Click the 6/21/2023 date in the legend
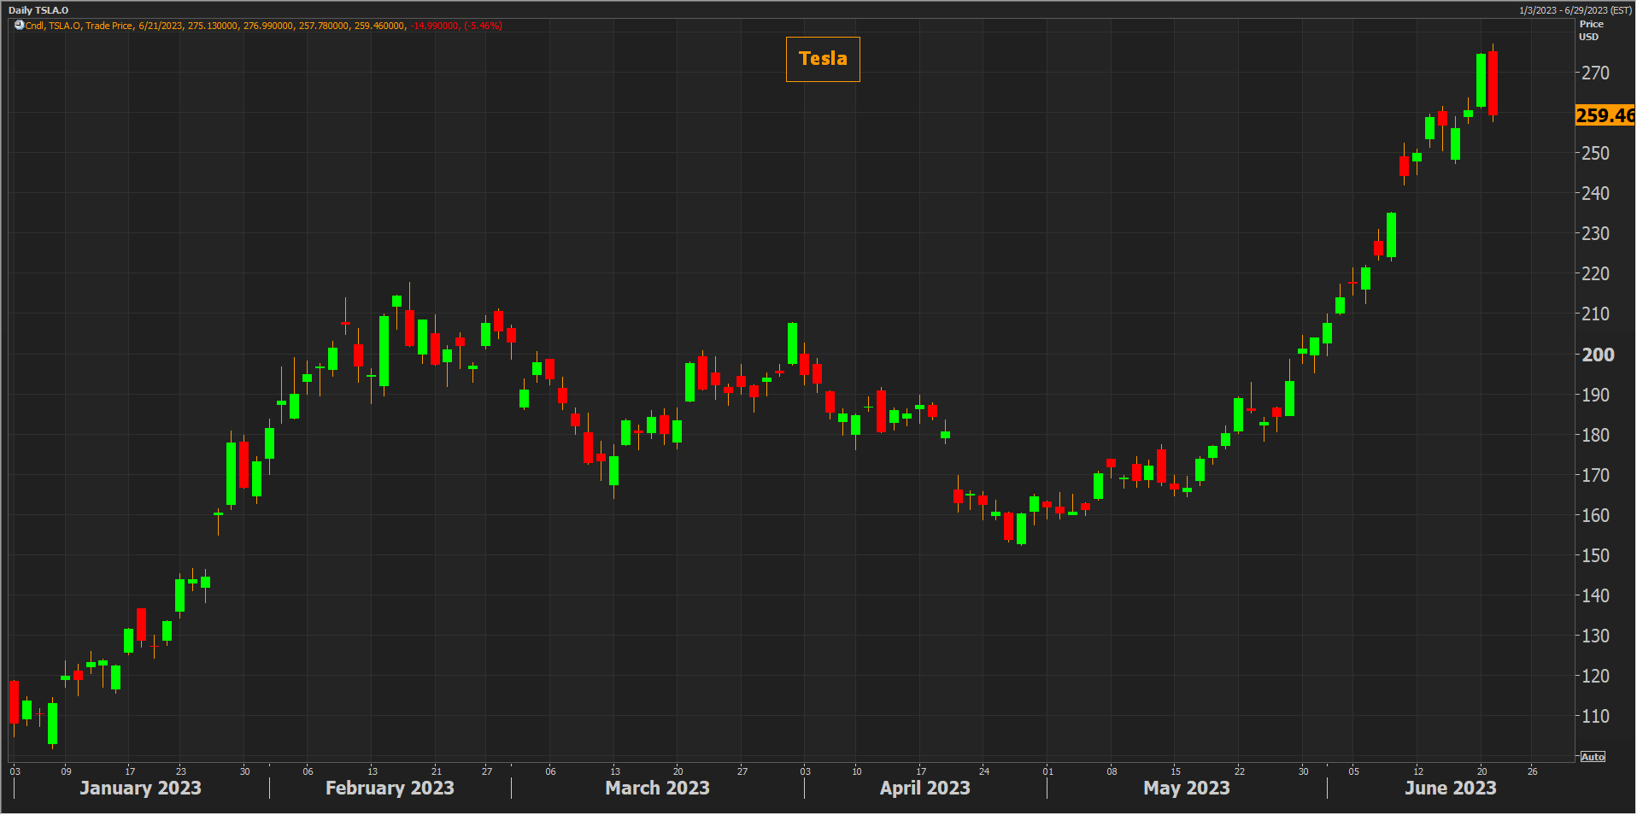Image resolution: width=1637 pixels, height=815 pixels. pos(161,26)
